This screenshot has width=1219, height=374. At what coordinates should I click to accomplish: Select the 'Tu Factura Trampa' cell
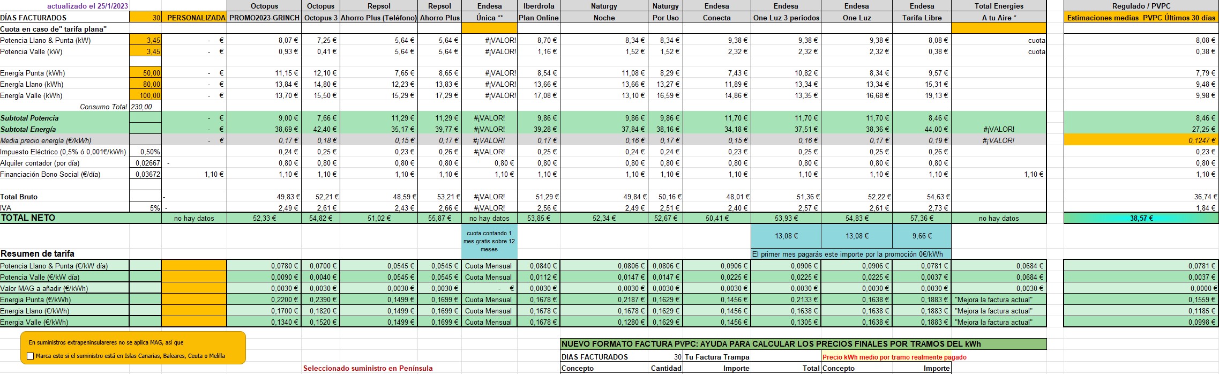pos(717,357)
